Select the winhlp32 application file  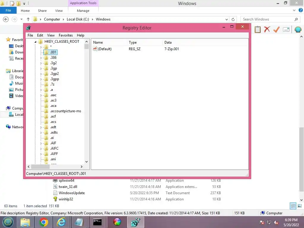tap(66, 199)
